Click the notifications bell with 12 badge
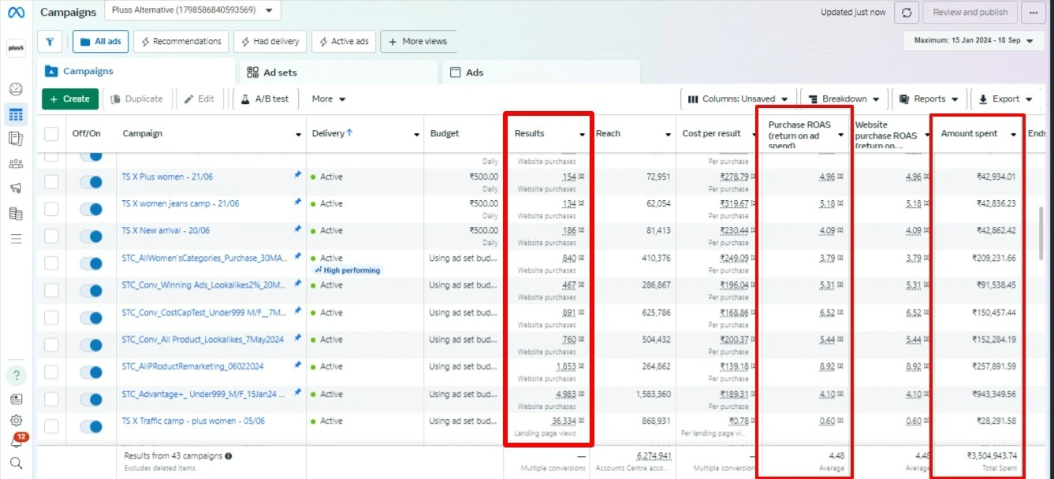 tap(16, 442)
